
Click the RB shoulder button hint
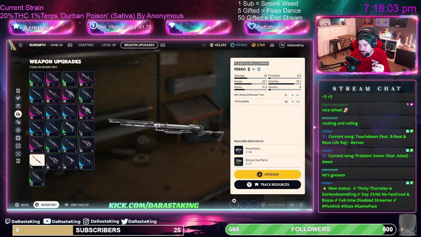tap(162, 45)
